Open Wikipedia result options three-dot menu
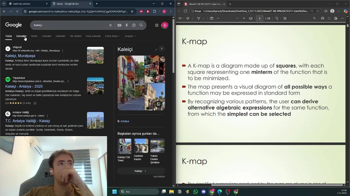 point(63,51)
